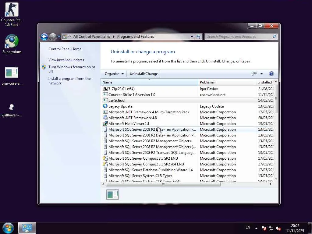The height and width of the screenshot is (234, 312).
Task: Select Microsoft SQL Server System CLR Types row
Action: click(x=188, y=176)
